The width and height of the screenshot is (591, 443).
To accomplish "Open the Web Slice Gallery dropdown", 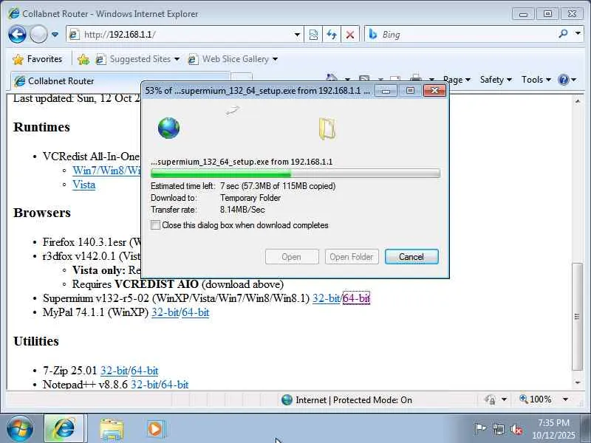I will tap(233, 59).
